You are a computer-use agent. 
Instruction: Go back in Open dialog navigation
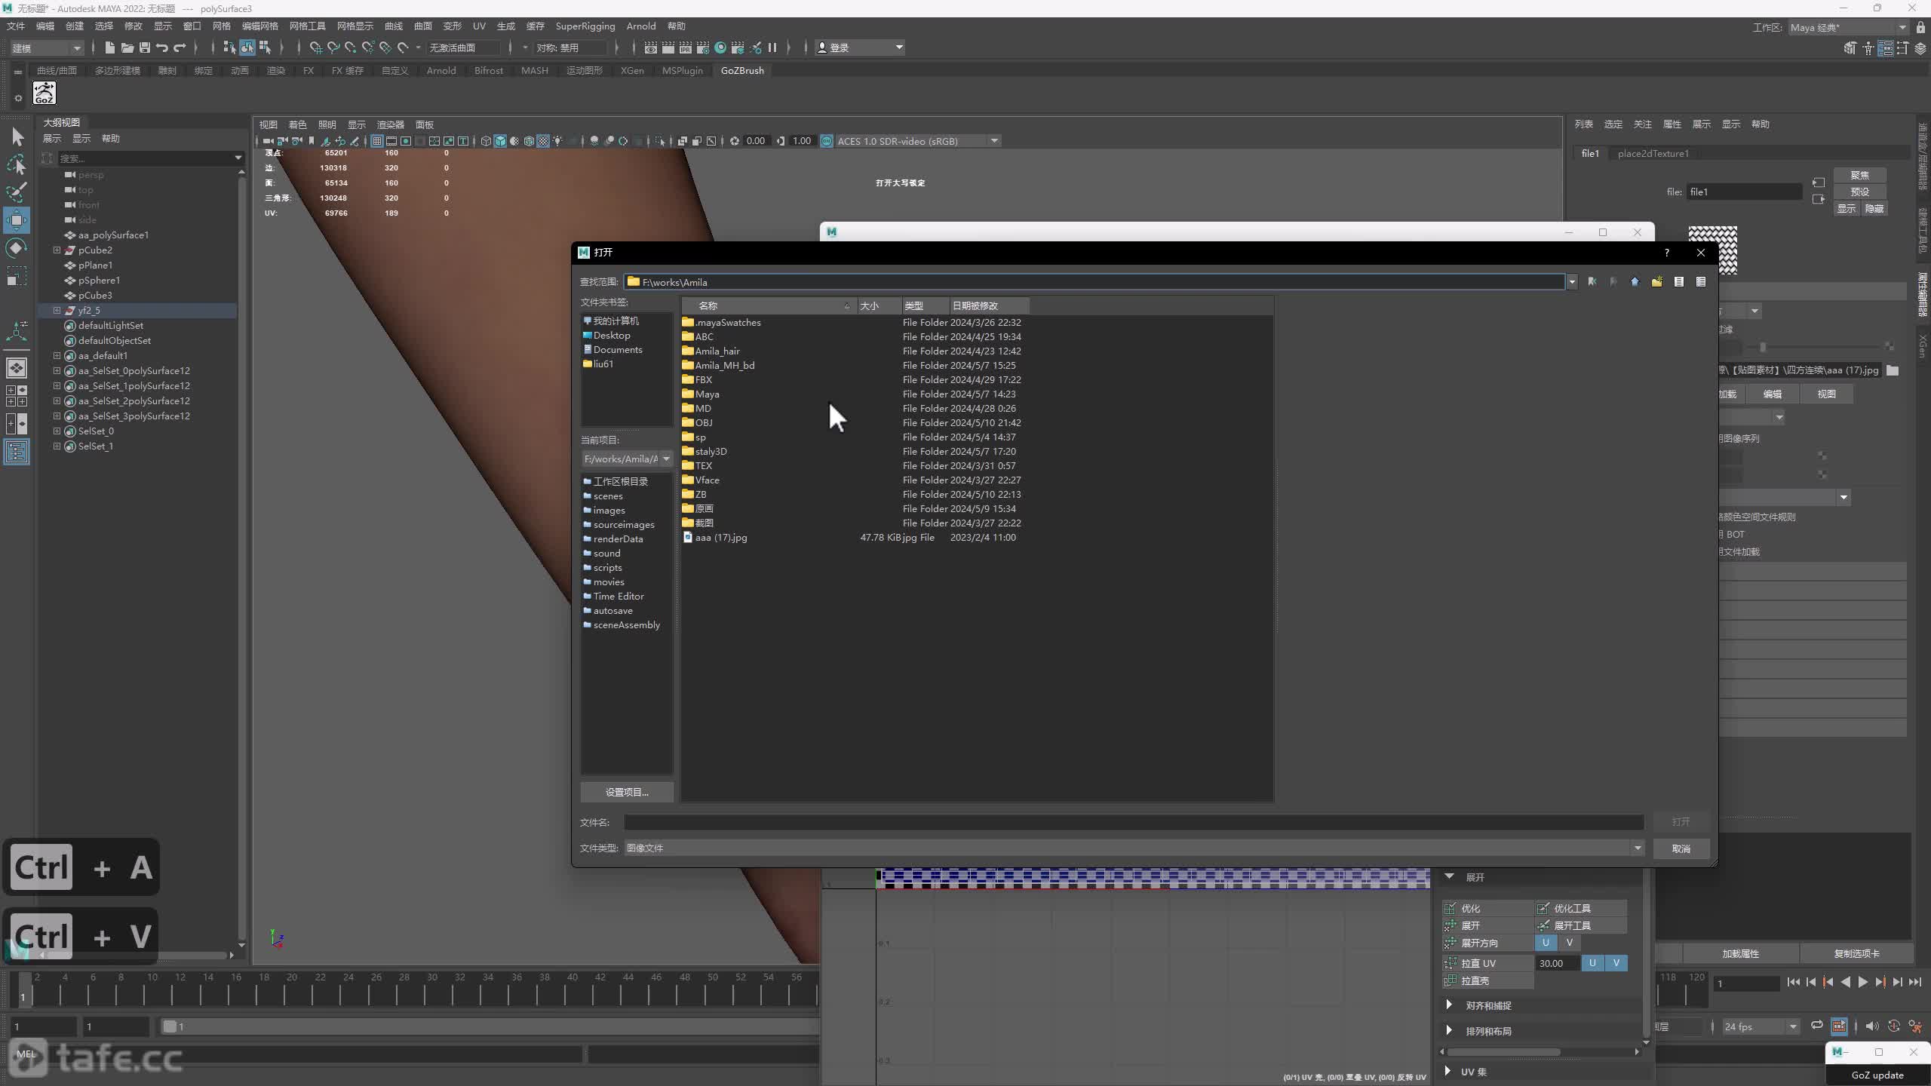pos(1592,282)
